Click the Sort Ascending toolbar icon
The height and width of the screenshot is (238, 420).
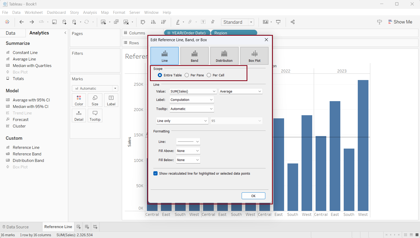[x=153, y=22]
